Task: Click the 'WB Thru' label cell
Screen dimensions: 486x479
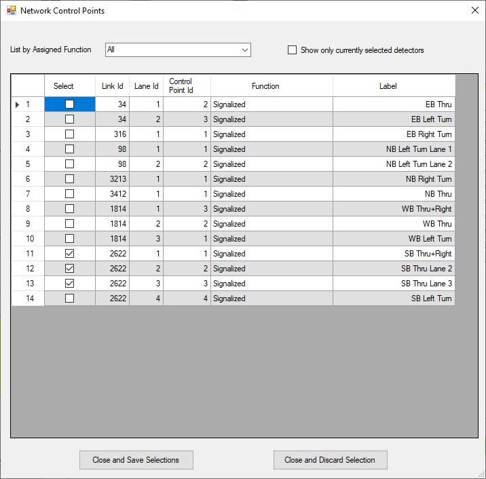Action: tap(394, 224)
